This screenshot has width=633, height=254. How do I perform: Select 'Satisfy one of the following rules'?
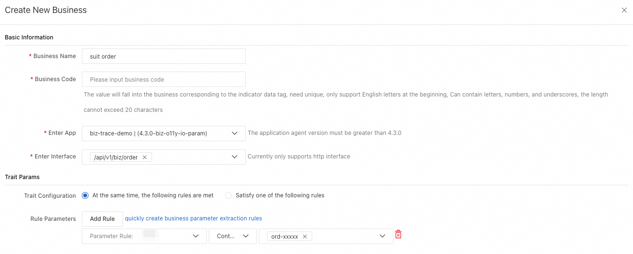pyautogui.click(x=228, y=195)
